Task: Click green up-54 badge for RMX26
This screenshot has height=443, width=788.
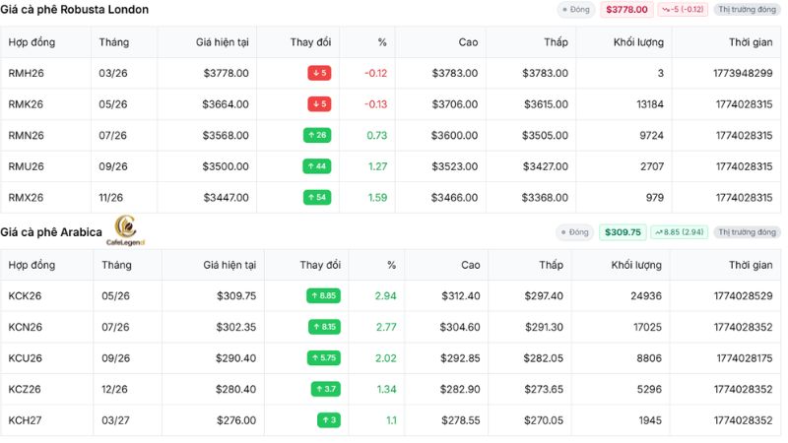Action: 316,198
